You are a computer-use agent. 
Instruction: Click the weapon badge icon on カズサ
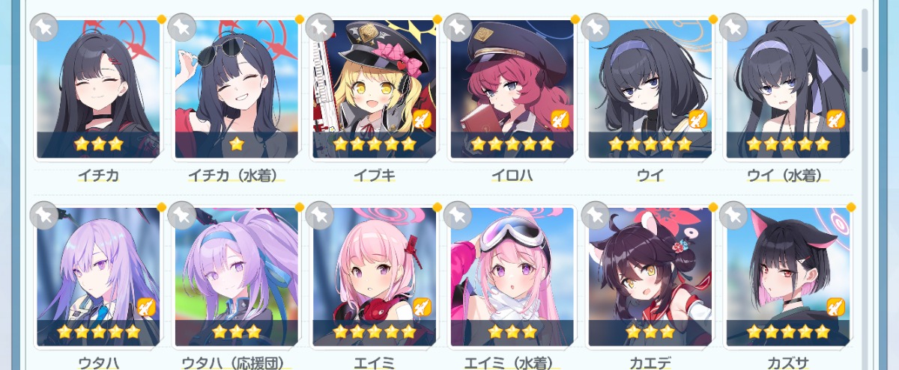point(835,306)
